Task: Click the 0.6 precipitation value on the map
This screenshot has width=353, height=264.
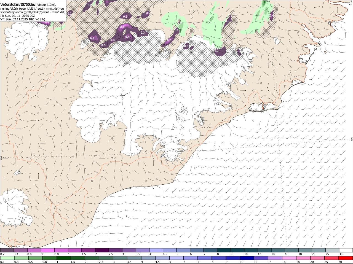Action: 122,26
